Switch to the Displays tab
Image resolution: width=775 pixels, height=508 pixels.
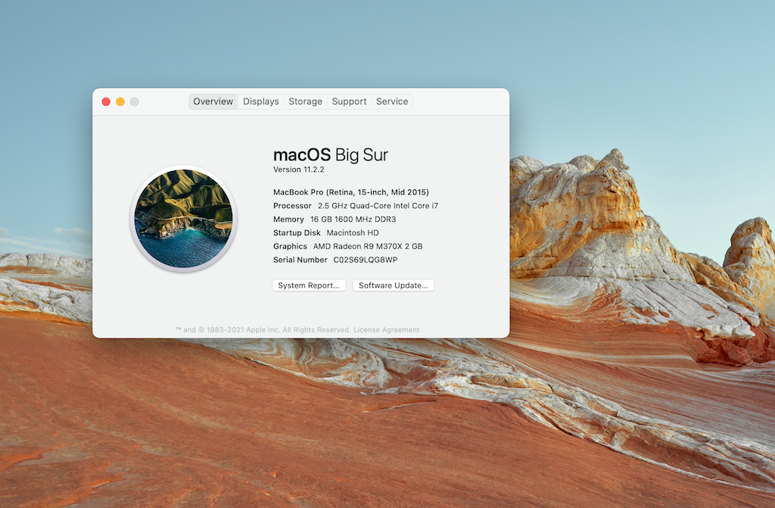pos(261,101)
